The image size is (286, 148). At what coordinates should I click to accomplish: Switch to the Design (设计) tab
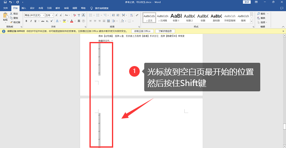pos(32,8)
